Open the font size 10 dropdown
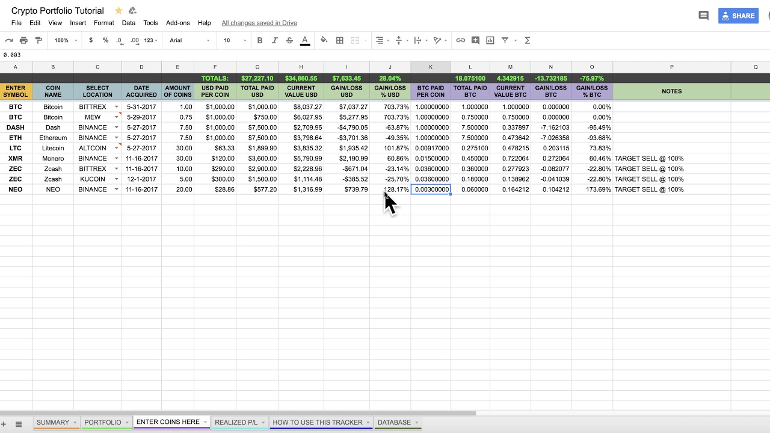This screenshot has height=433, width=770. pos(235,40)
